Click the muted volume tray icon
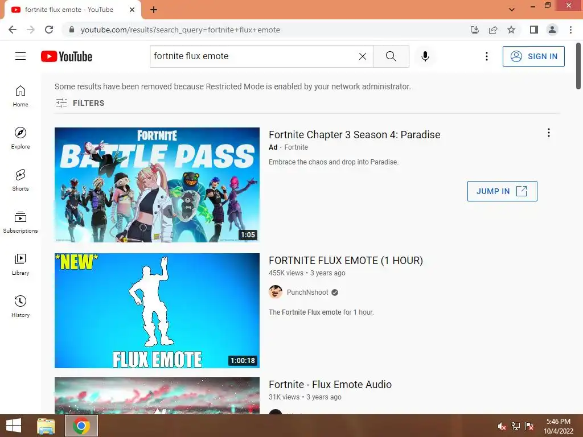The width and height of the screenshot is (583, 437). click(x=502, y=426)
